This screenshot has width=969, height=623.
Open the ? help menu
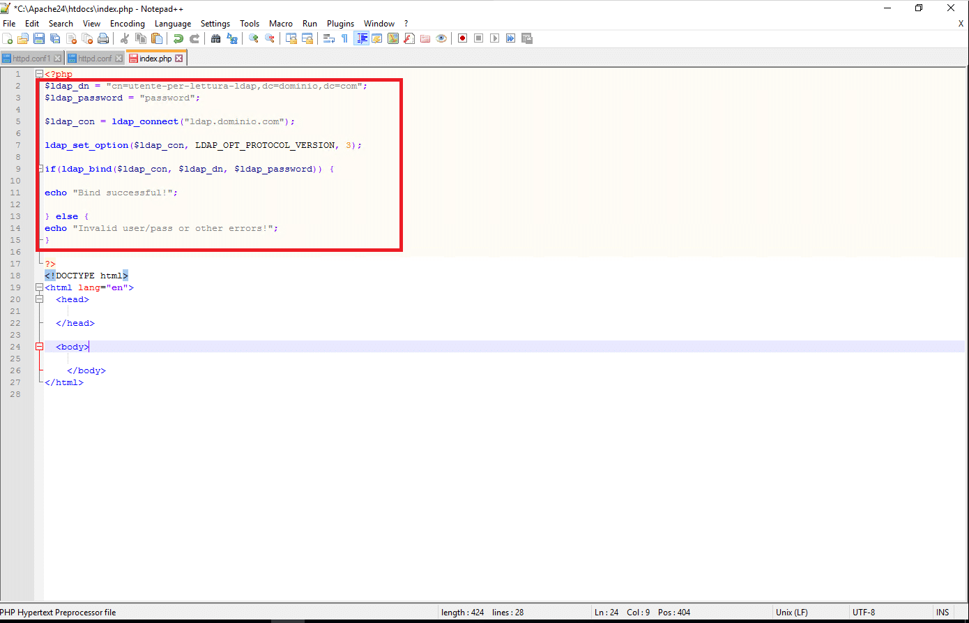click(406, 24)
